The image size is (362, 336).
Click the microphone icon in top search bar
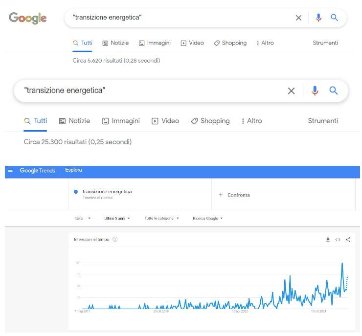[x=318, y=18]
